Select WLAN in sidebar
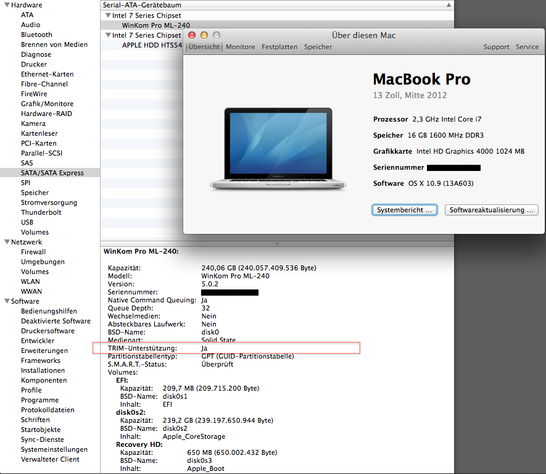This screenshot has width=546, height=474. 30,281
